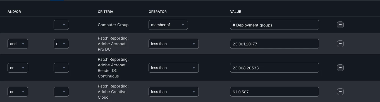Open ellipsis menu for Adobe Acrobat Pro DC row
Screen dimensions: 380x102
[340, 44]
